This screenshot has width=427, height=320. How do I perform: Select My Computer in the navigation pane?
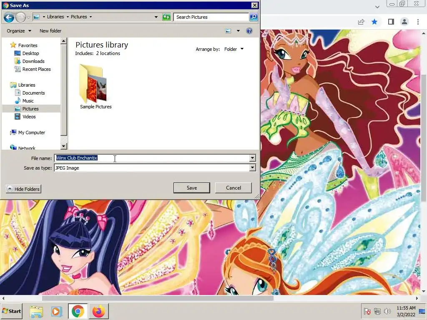pyautogui.click(x=32, y=132)
